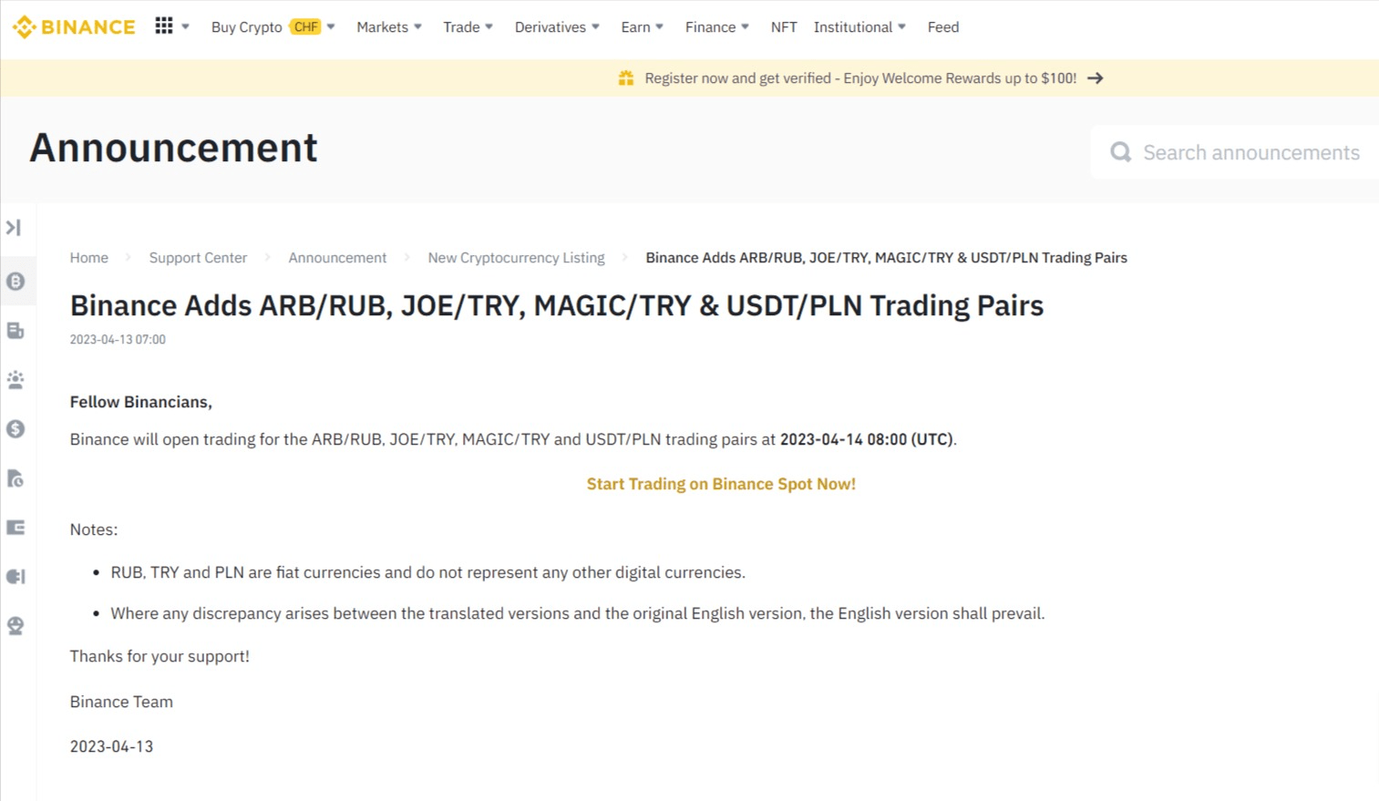Image resolution: width=1379 pixels, height=801 pixels.
Task: Click the timestamp 2023-04-13 07:00
Action: point(118,339)
